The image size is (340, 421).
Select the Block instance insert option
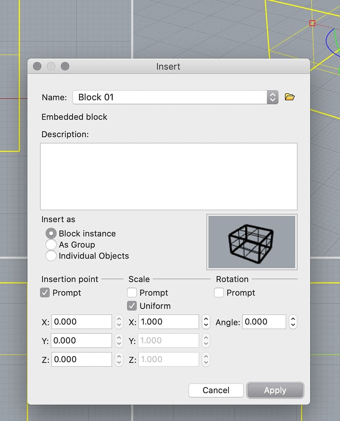(x=51, y=233)
